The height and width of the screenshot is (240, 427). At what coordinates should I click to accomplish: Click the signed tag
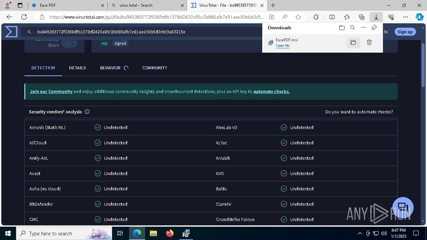pyautogui.click(x=120, y=43)
